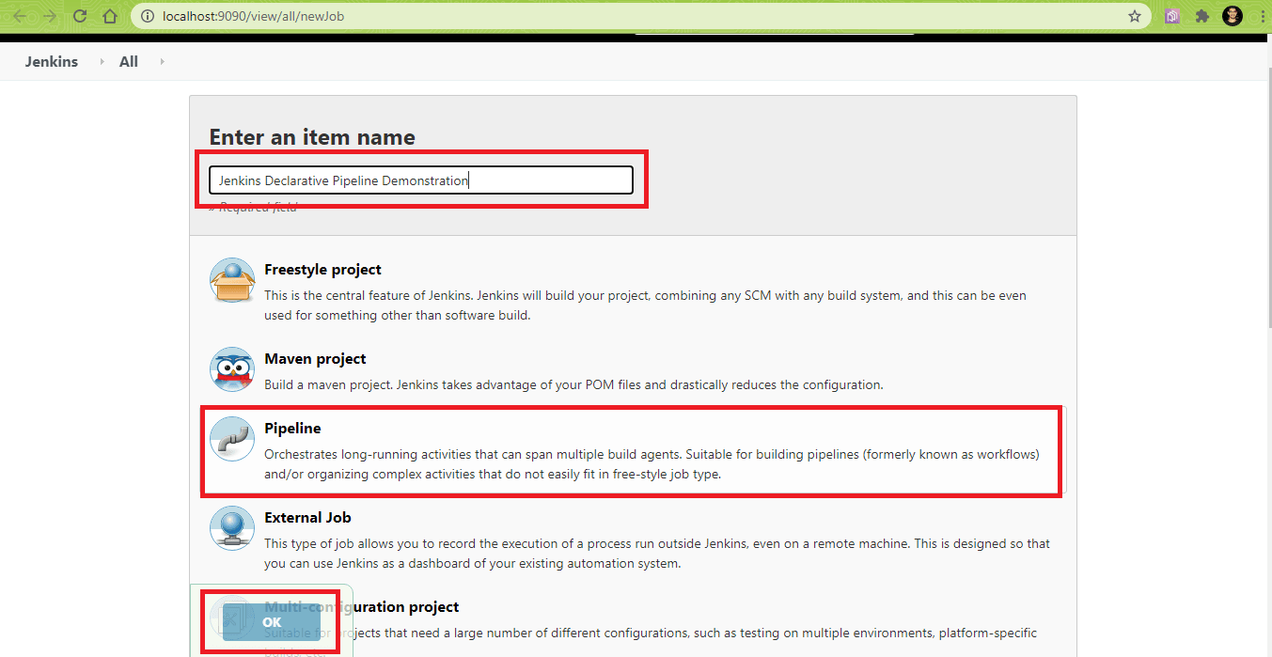1272x657 pixels.
Task: Open the browser extensions puzzle icon
Action: [x=1203, y=16]
